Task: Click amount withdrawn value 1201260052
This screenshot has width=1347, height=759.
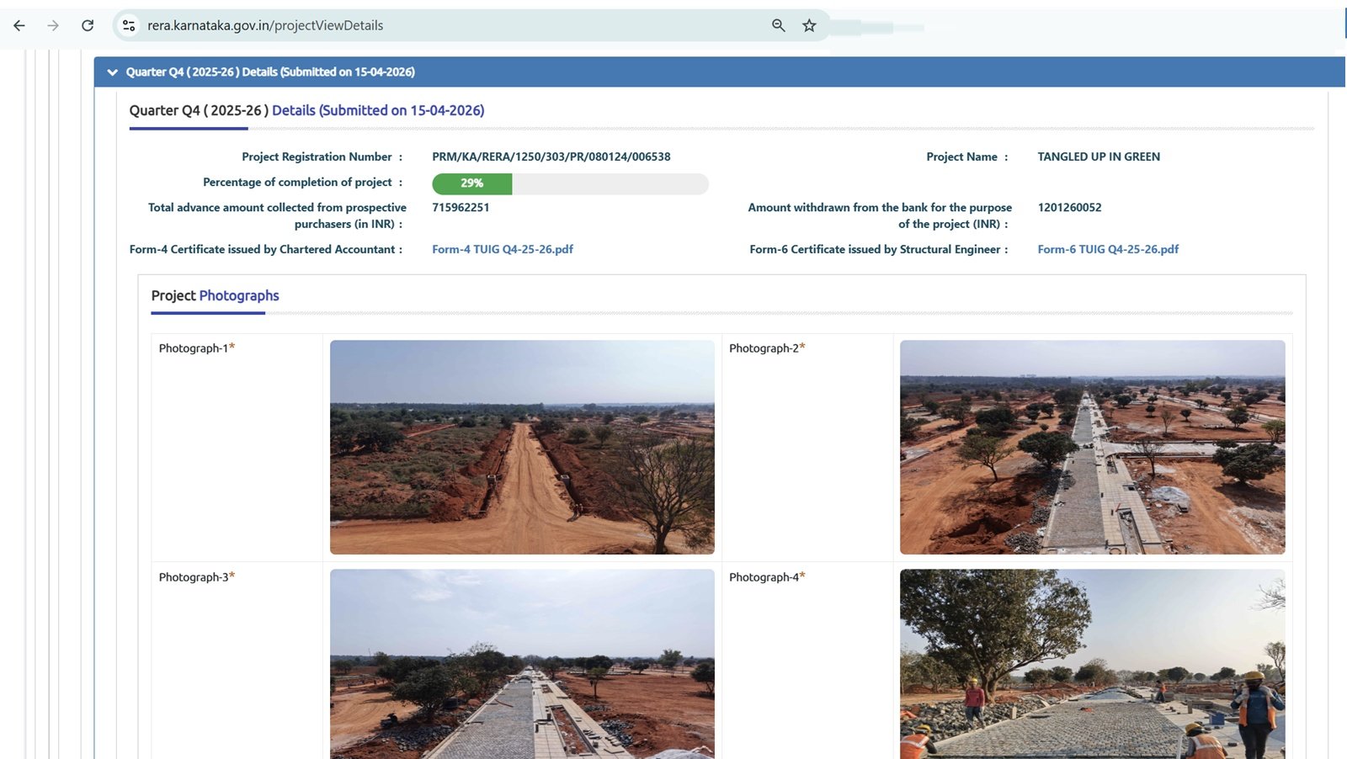Action: 1069,207
